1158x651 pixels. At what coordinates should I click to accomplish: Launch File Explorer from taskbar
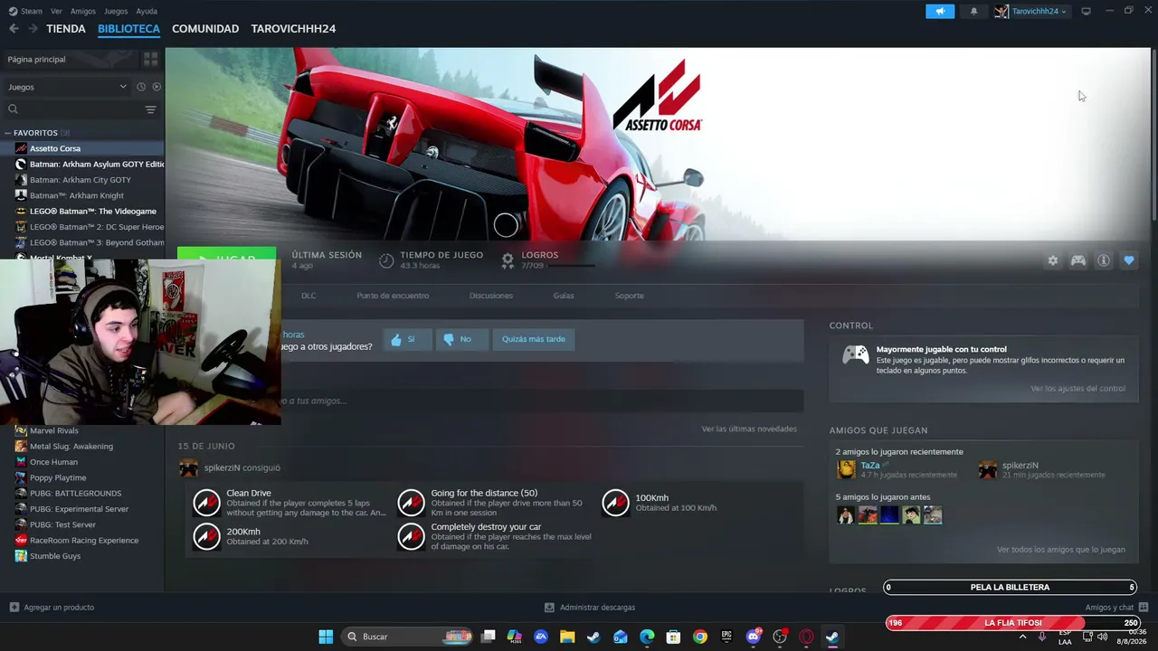(x=567, y=637)
